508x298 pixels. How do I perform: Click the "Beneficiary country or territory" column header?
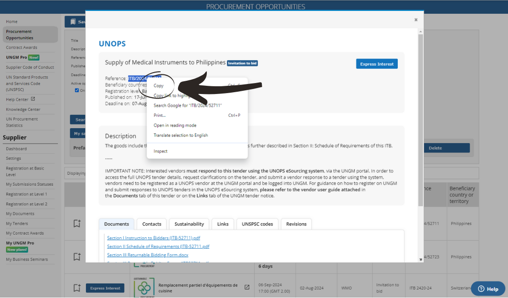462,194
